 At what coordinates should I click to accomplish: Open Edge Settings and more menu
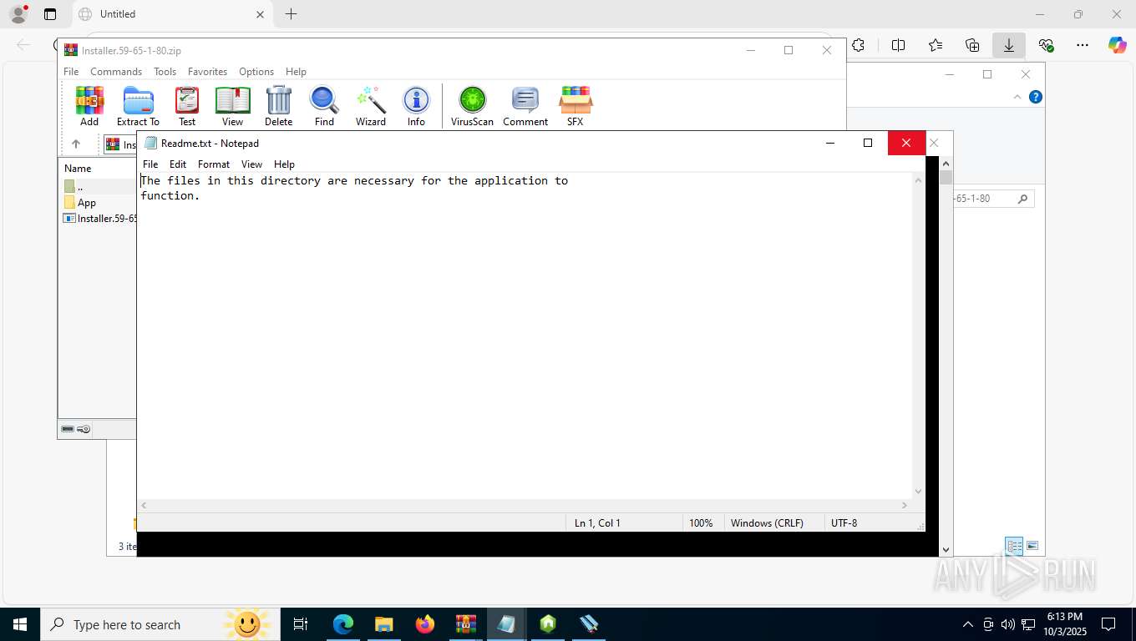coord(1083,45)
